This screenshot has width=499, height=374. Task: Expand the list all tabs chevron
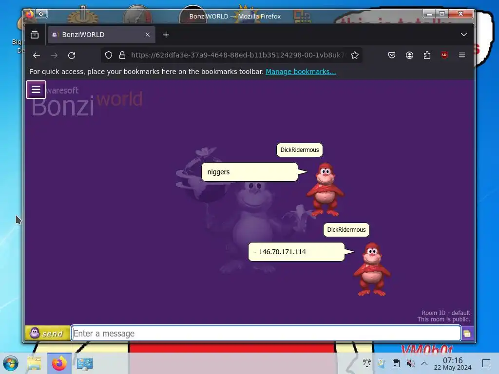pos(464,35)
